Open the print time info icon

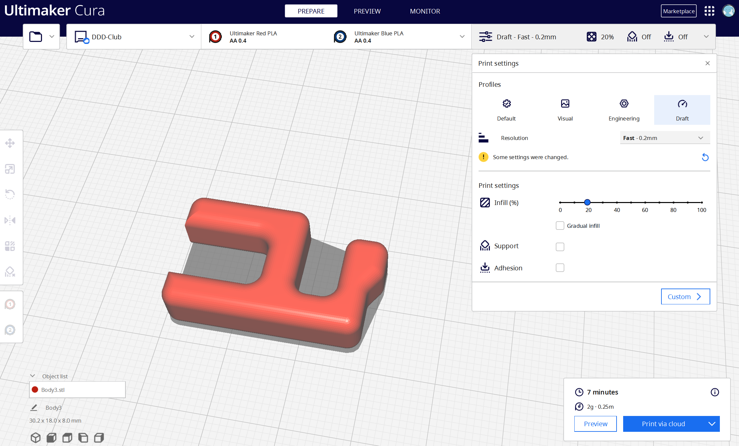tap(715, 392)
